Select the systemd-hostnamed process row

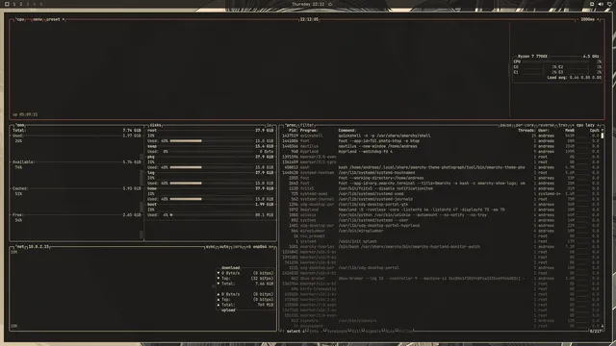click(x=440, y=173)
